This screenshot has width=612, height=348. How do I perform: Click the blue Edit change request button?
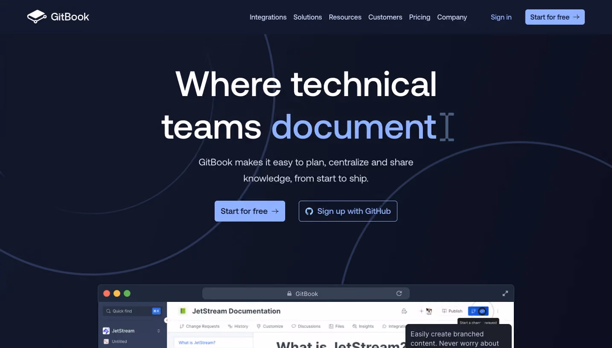tap(478, 311)
